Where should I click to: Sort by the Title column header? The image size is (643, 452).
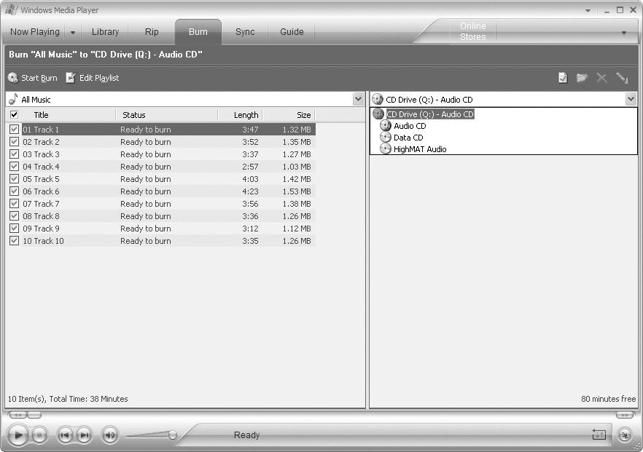(68, 115)
